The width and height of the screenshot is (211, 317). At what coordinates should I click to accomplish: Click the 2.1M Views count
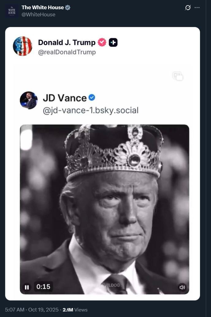pos(75,310)
